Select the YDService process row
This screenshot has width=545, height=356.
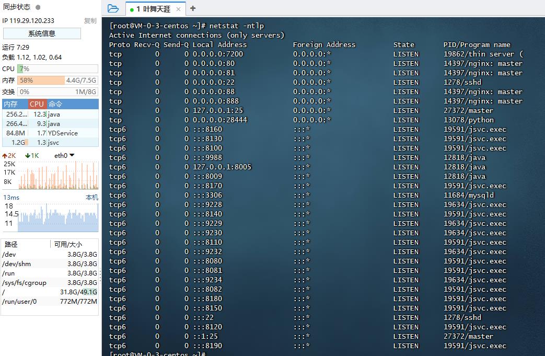[x=50, y=133]
